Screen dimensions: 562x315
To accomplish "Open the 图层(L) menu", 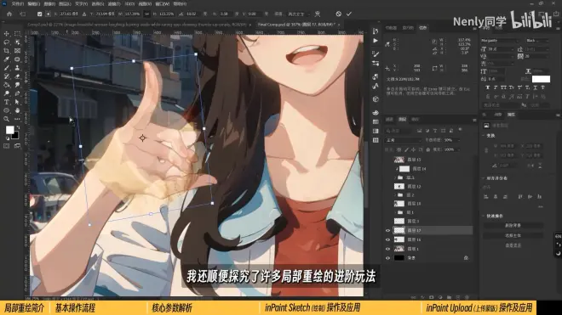I will point(65,4).
